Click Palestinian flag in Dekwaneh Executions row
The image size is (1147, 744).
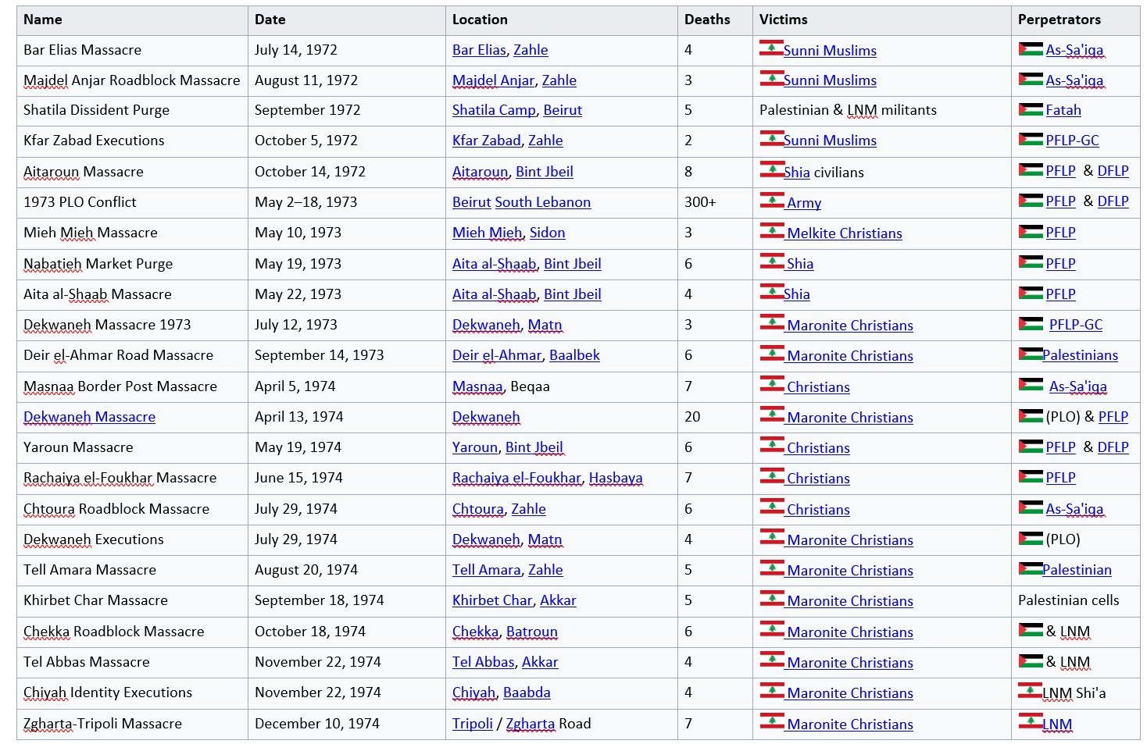pyautogui.click(x=1031, y=539)
